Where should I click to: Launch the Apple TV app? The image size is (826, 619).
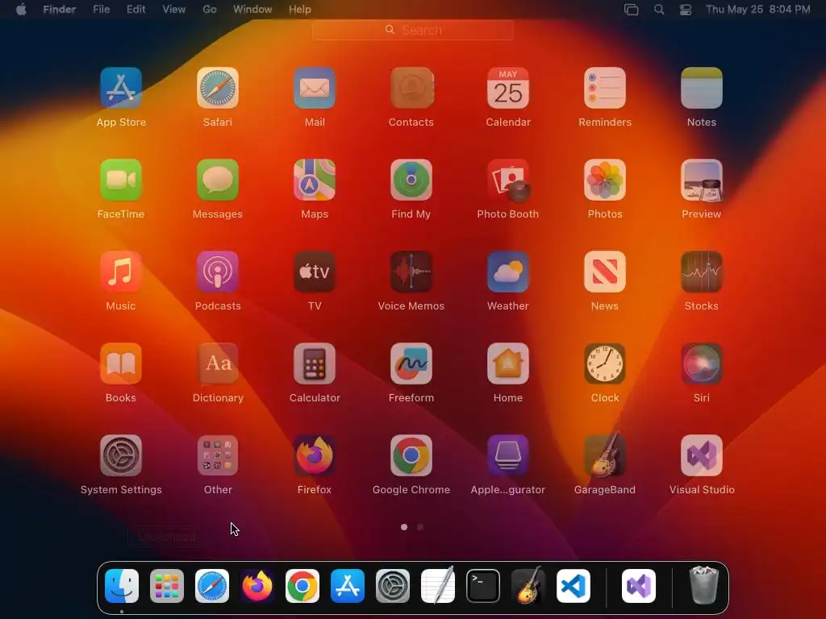pos(315,272)
